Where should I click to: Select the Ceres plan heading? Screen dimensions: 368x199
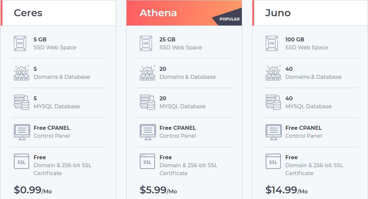coord(28,13)
